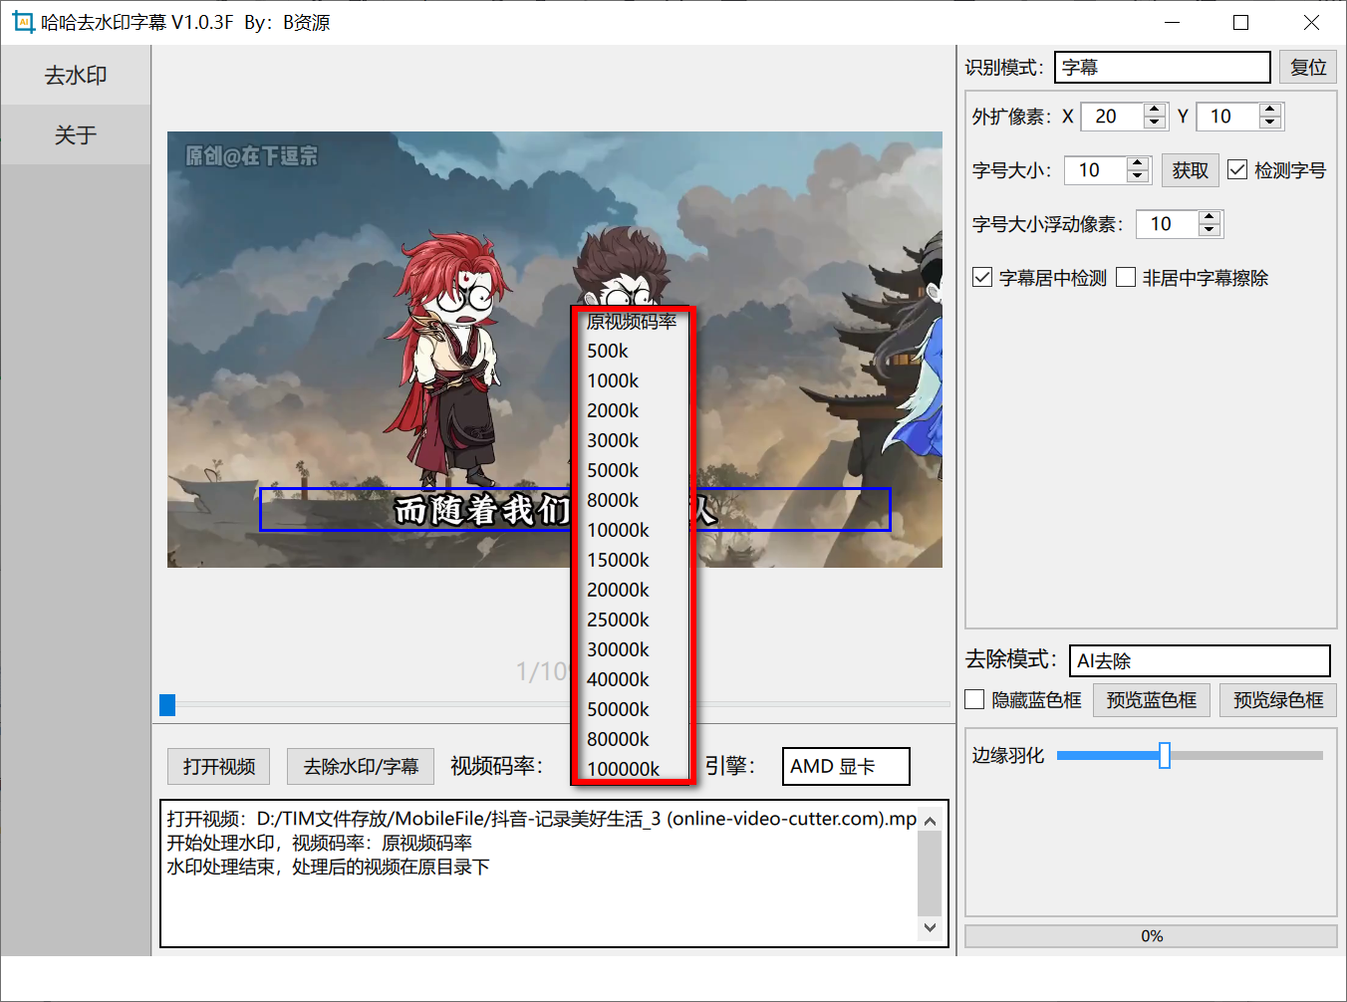The height and width of the screenshot is (1002, 1347).
Task: Click the 字号大小浮动像素 input field
Action: point(1168,224)
